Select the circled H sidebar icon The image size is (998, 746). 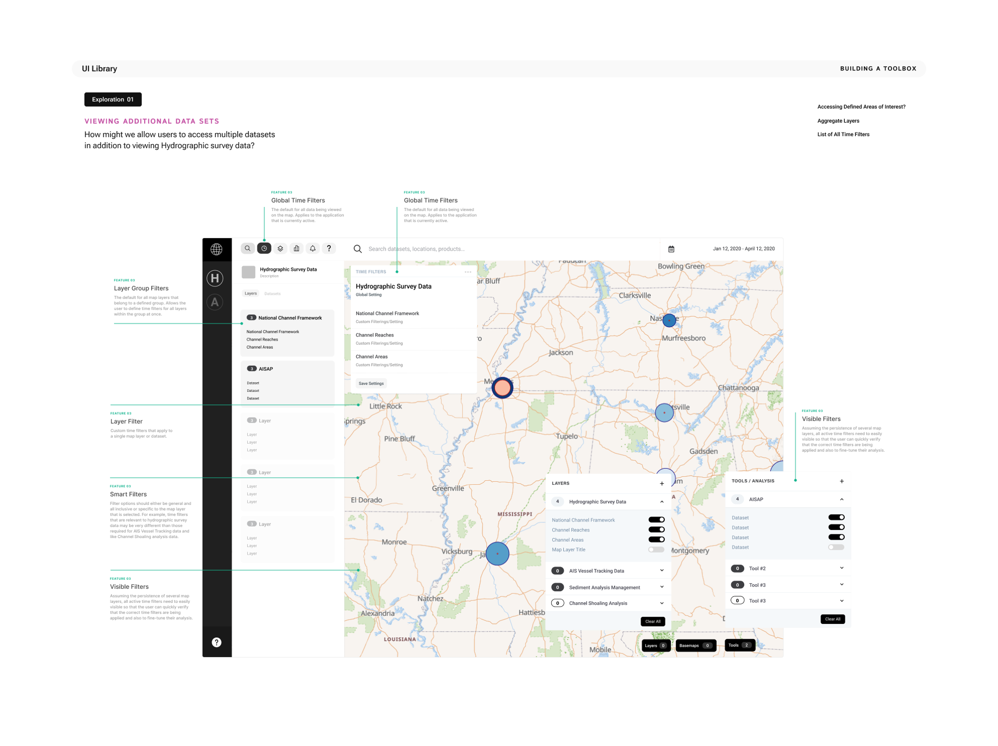point(215,278)
